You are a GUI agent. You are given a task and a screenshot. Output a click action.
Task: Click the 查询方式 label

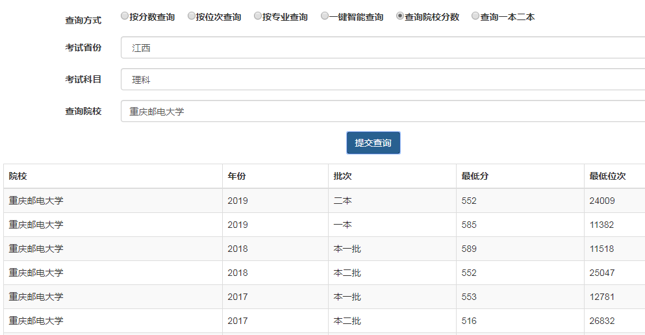[83, 20]
